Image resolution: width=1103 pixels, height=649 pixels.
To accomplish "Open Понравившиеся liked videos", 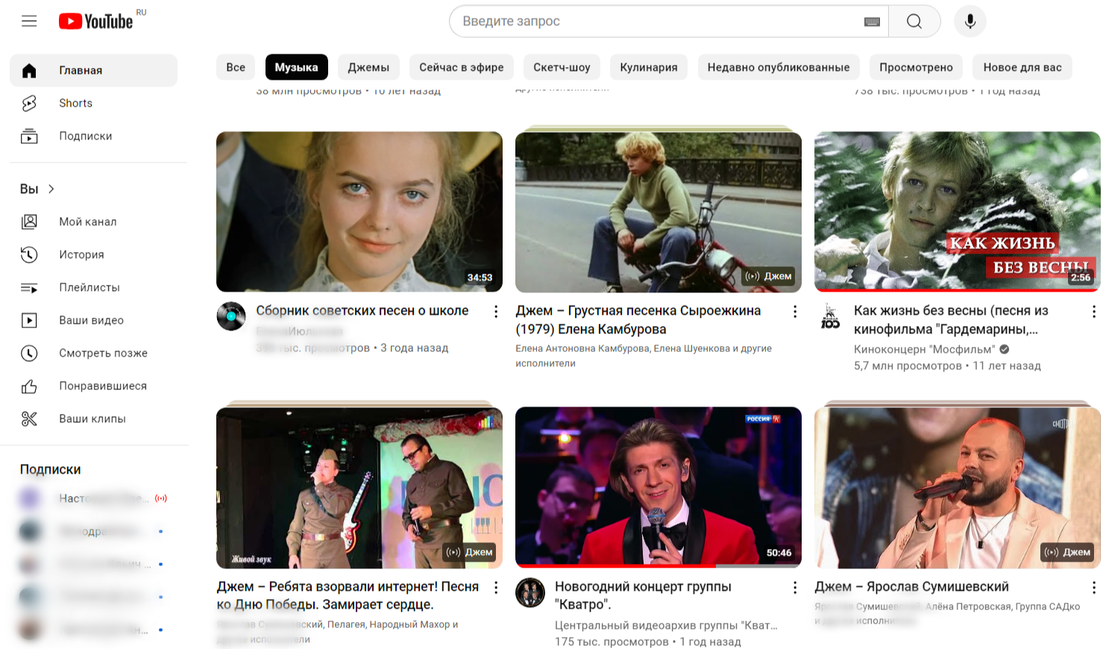I will [x=102, y=386].
